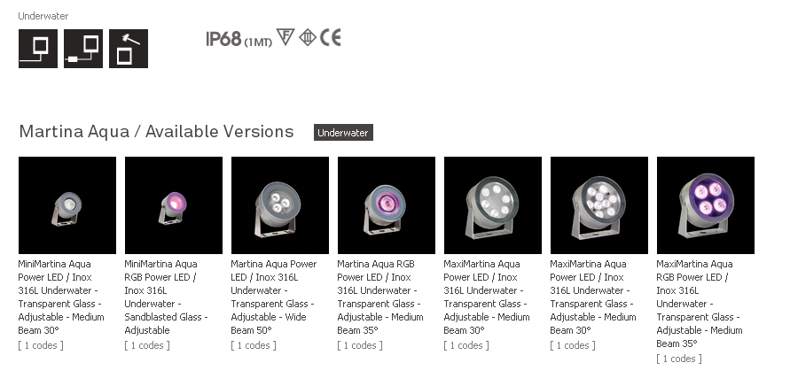Click the triangular F certification symbol

click(285, 37)
